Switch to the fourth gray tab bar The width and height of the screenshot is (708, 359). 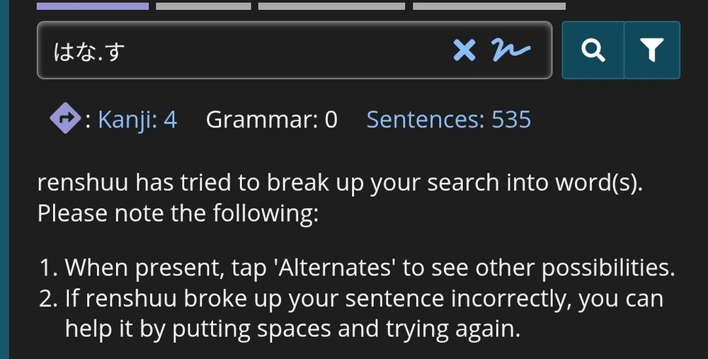tap(489, 6)
